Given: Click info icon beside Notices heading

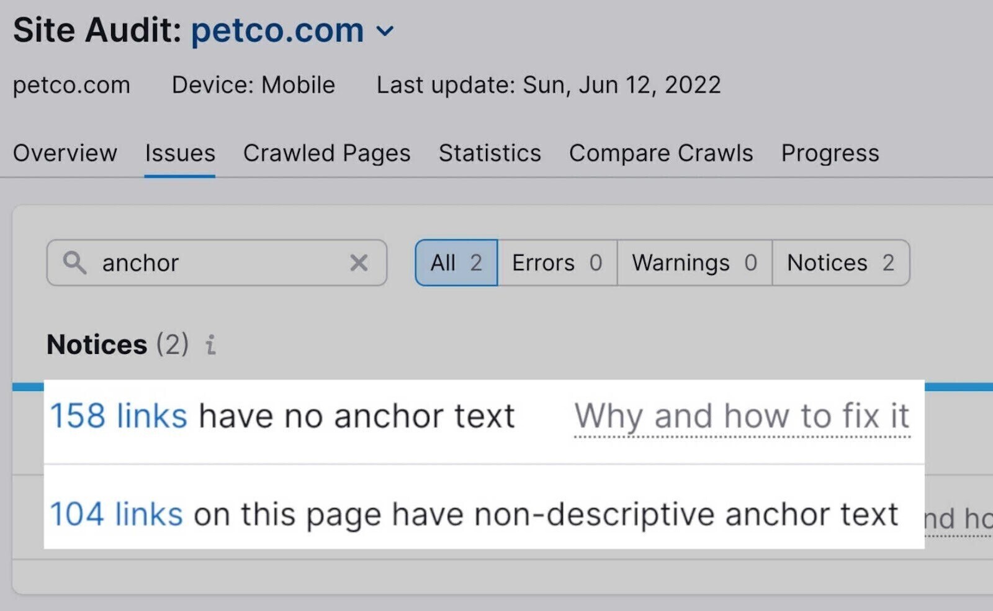Looking at the screenshot, I should [211, 345].
